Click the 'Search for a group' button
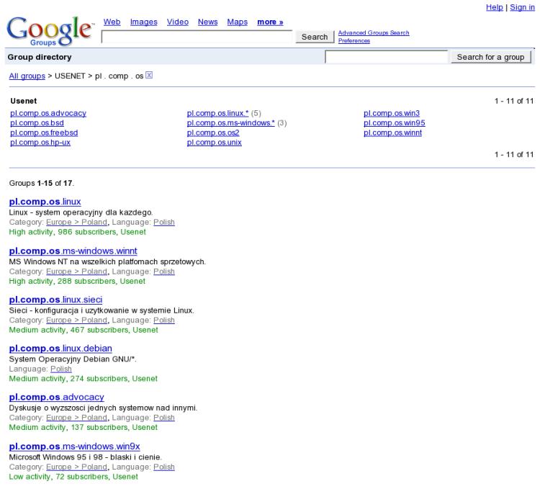 tap(490, 57)
